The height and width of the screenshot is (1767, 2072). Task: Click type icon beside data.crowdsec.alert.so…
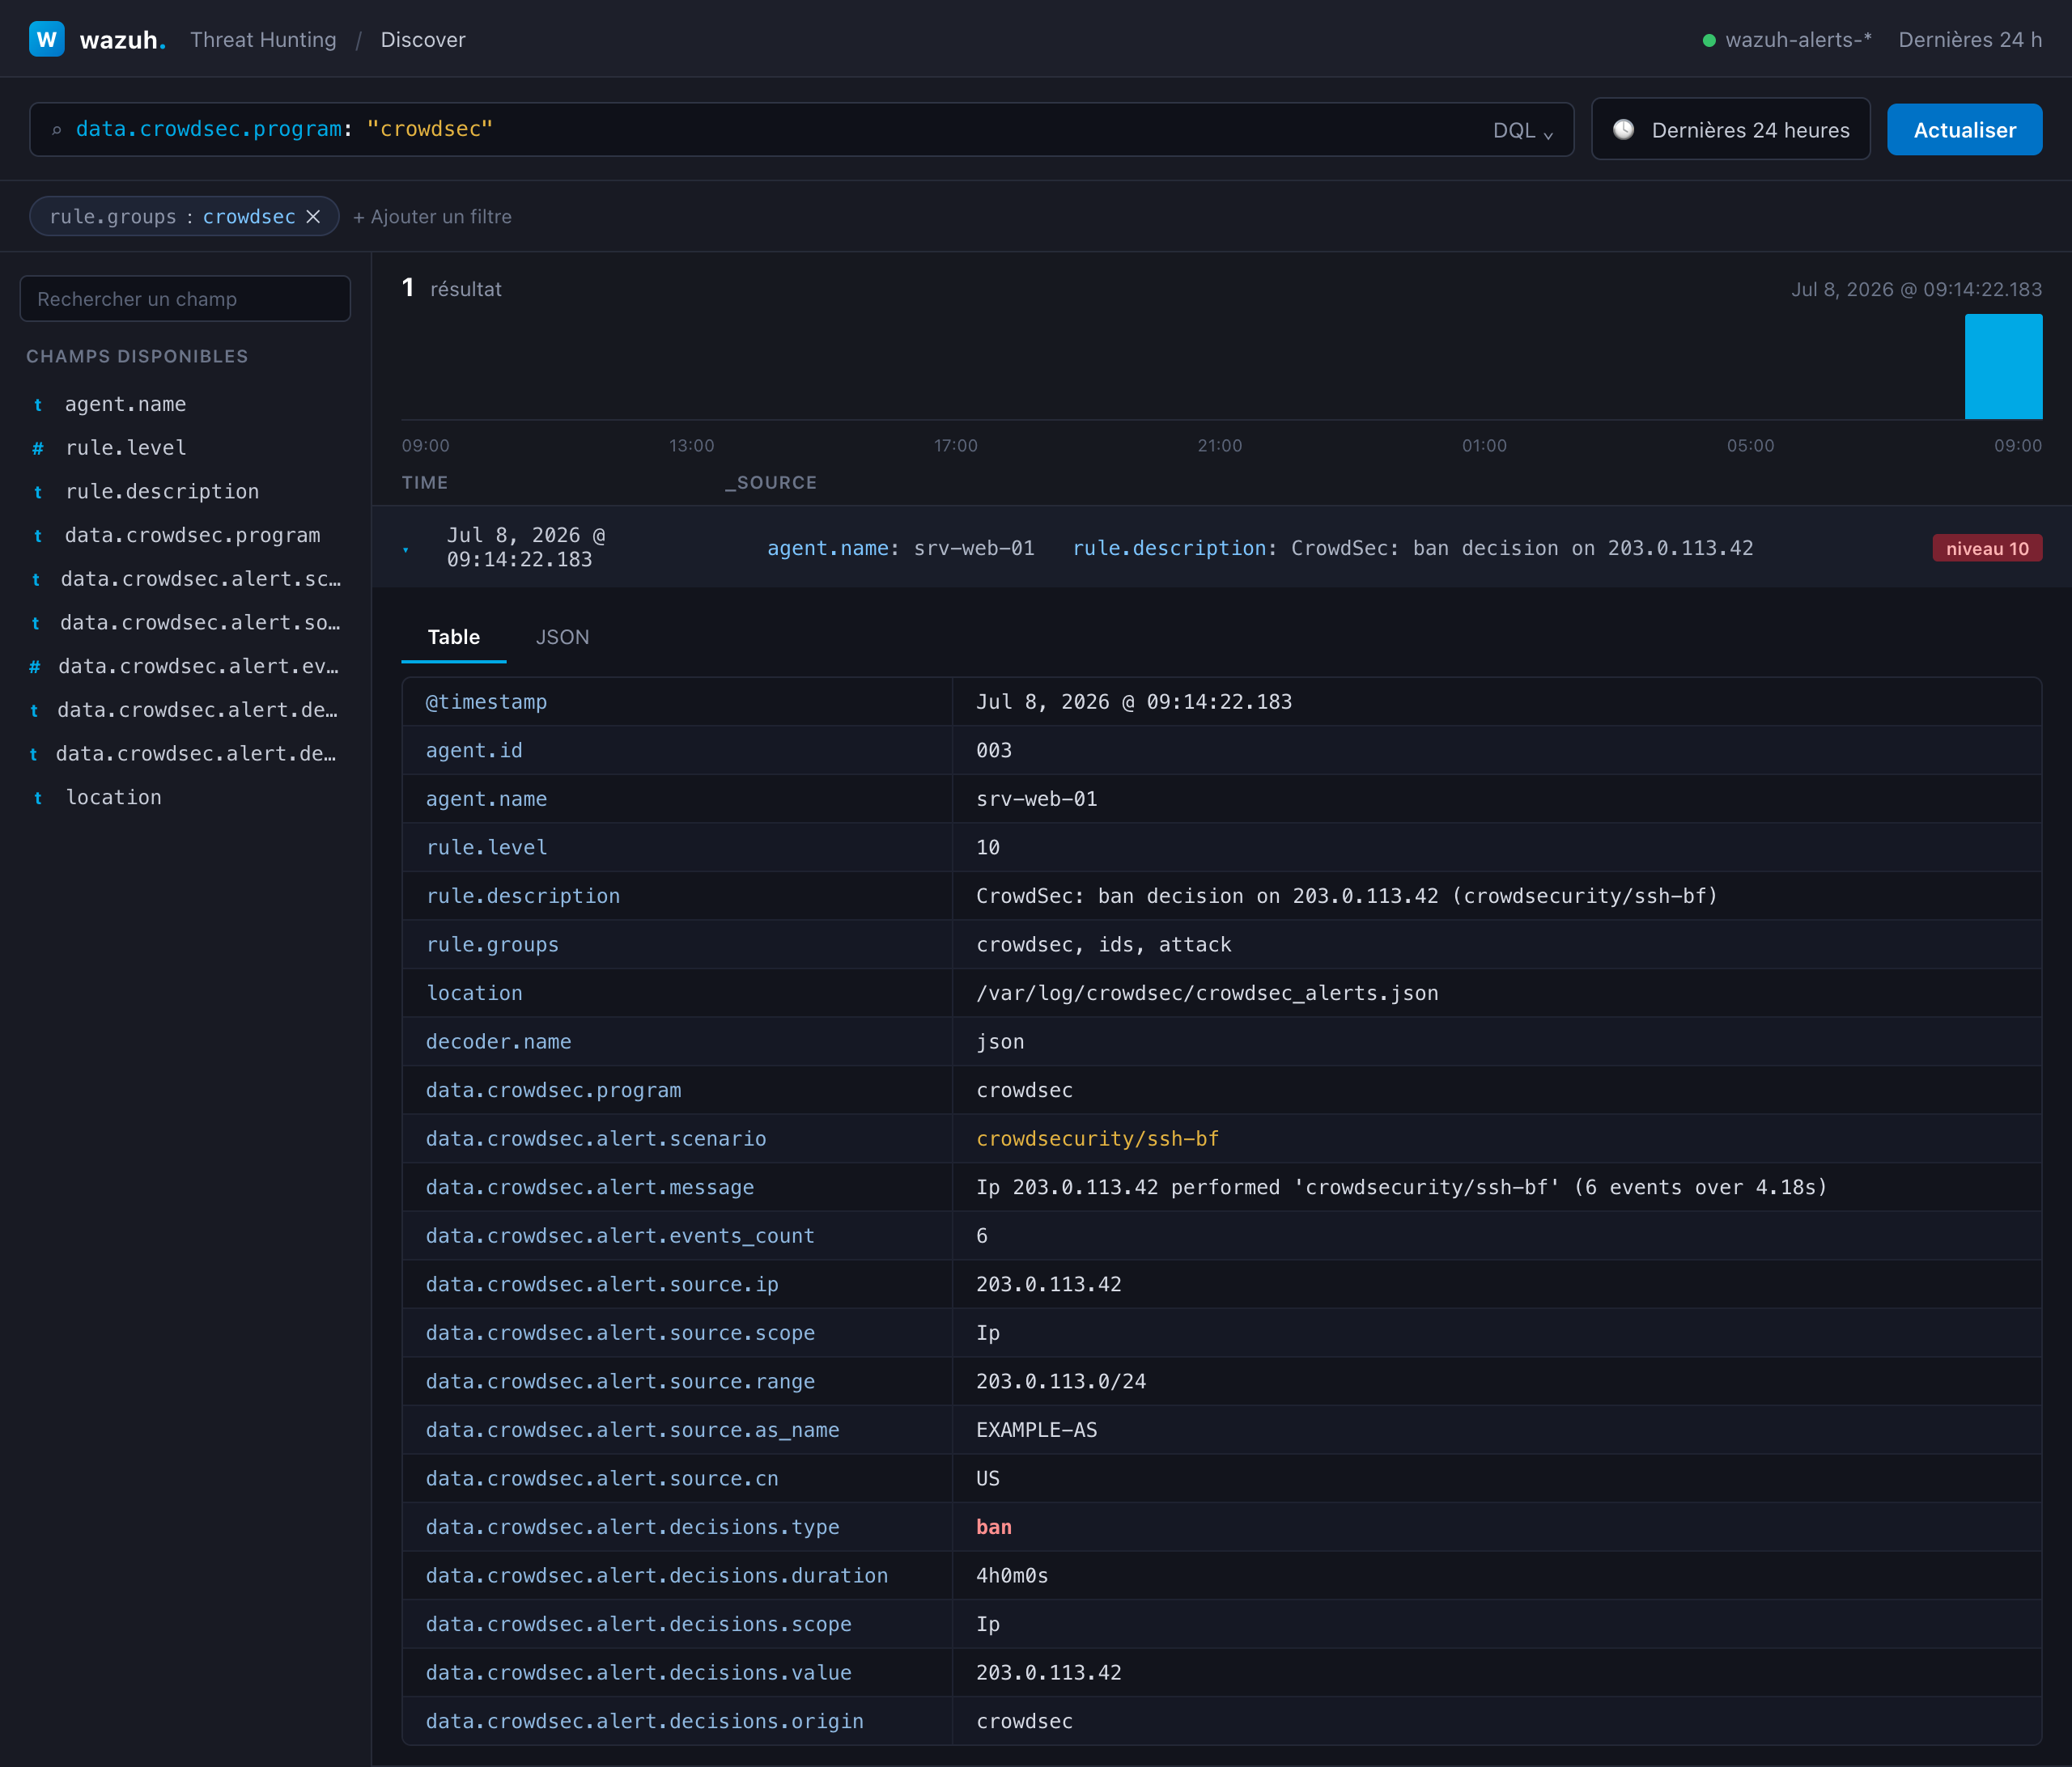click(36, 624)
